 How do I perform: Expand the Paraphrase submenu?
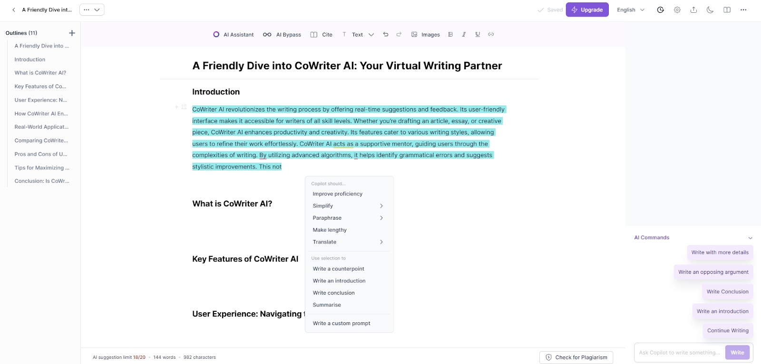pos(349,218)
